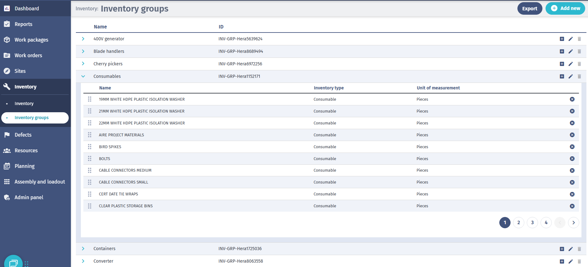Click drag handle of BOLTS row
Viewport: 588px width, 267px height.
pos(90,159)
